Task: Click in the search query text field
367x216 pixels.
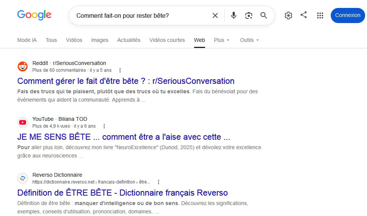Action: point(140,16)
